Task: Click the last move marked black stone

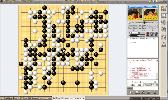Action: point(63,50)
